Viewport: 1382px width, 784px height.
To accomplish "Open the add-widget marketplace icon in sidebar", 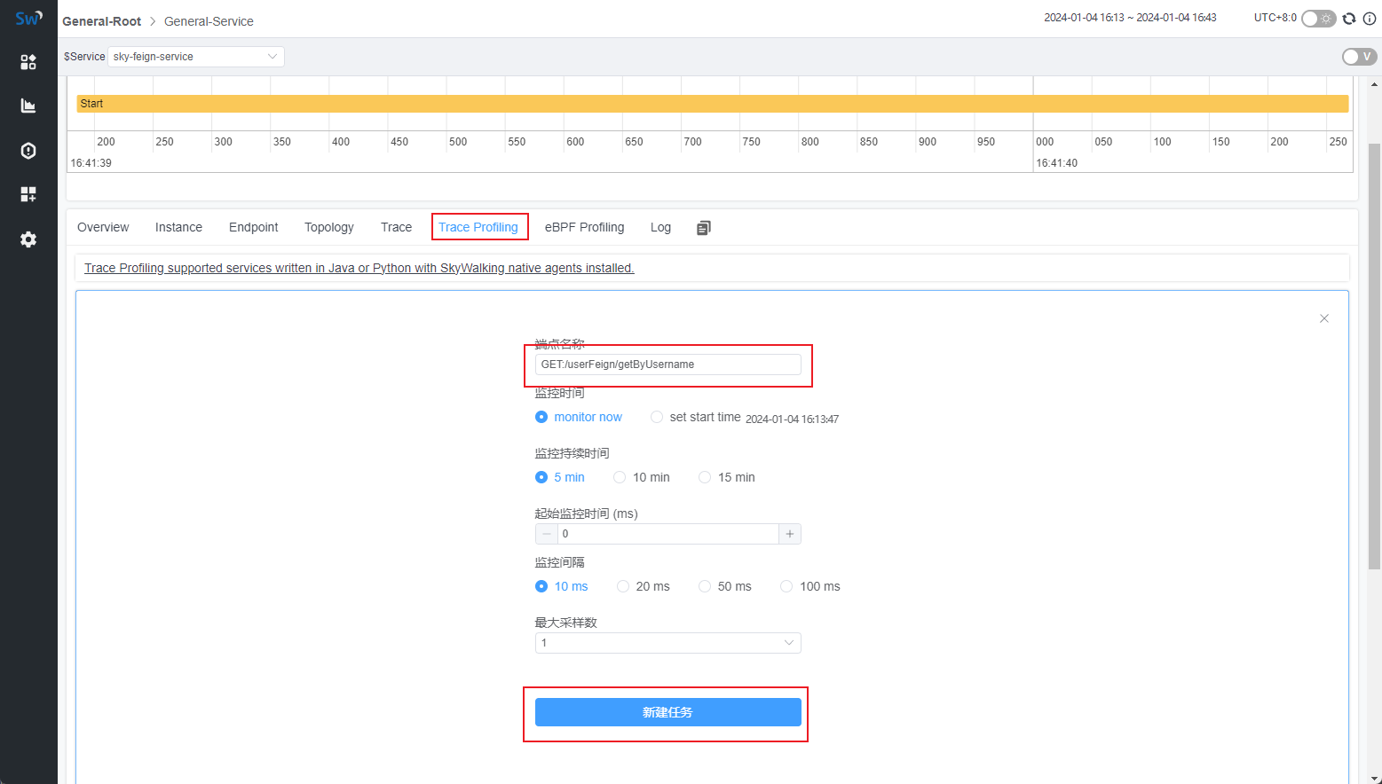I will click(28, 194).
